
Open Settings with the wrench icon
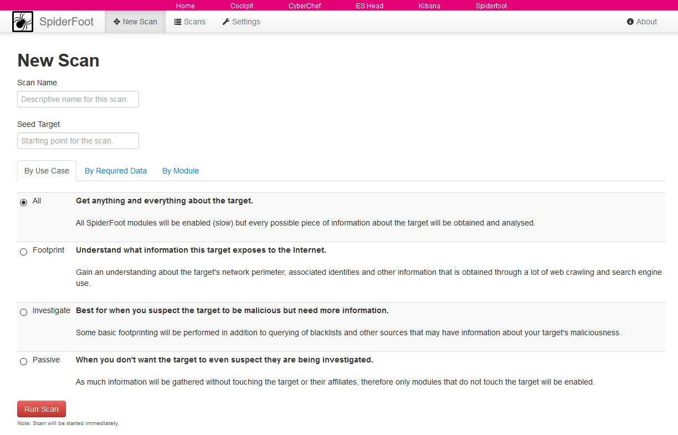coord(241,22)
